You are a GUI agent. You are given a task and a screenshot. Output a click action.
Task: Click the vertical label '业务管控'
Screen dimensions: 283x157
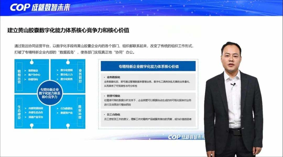(x=80, y=76)
